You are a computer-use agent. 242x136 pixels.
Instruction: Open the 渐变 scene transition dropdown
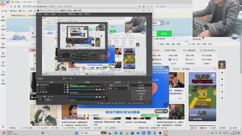117,85
